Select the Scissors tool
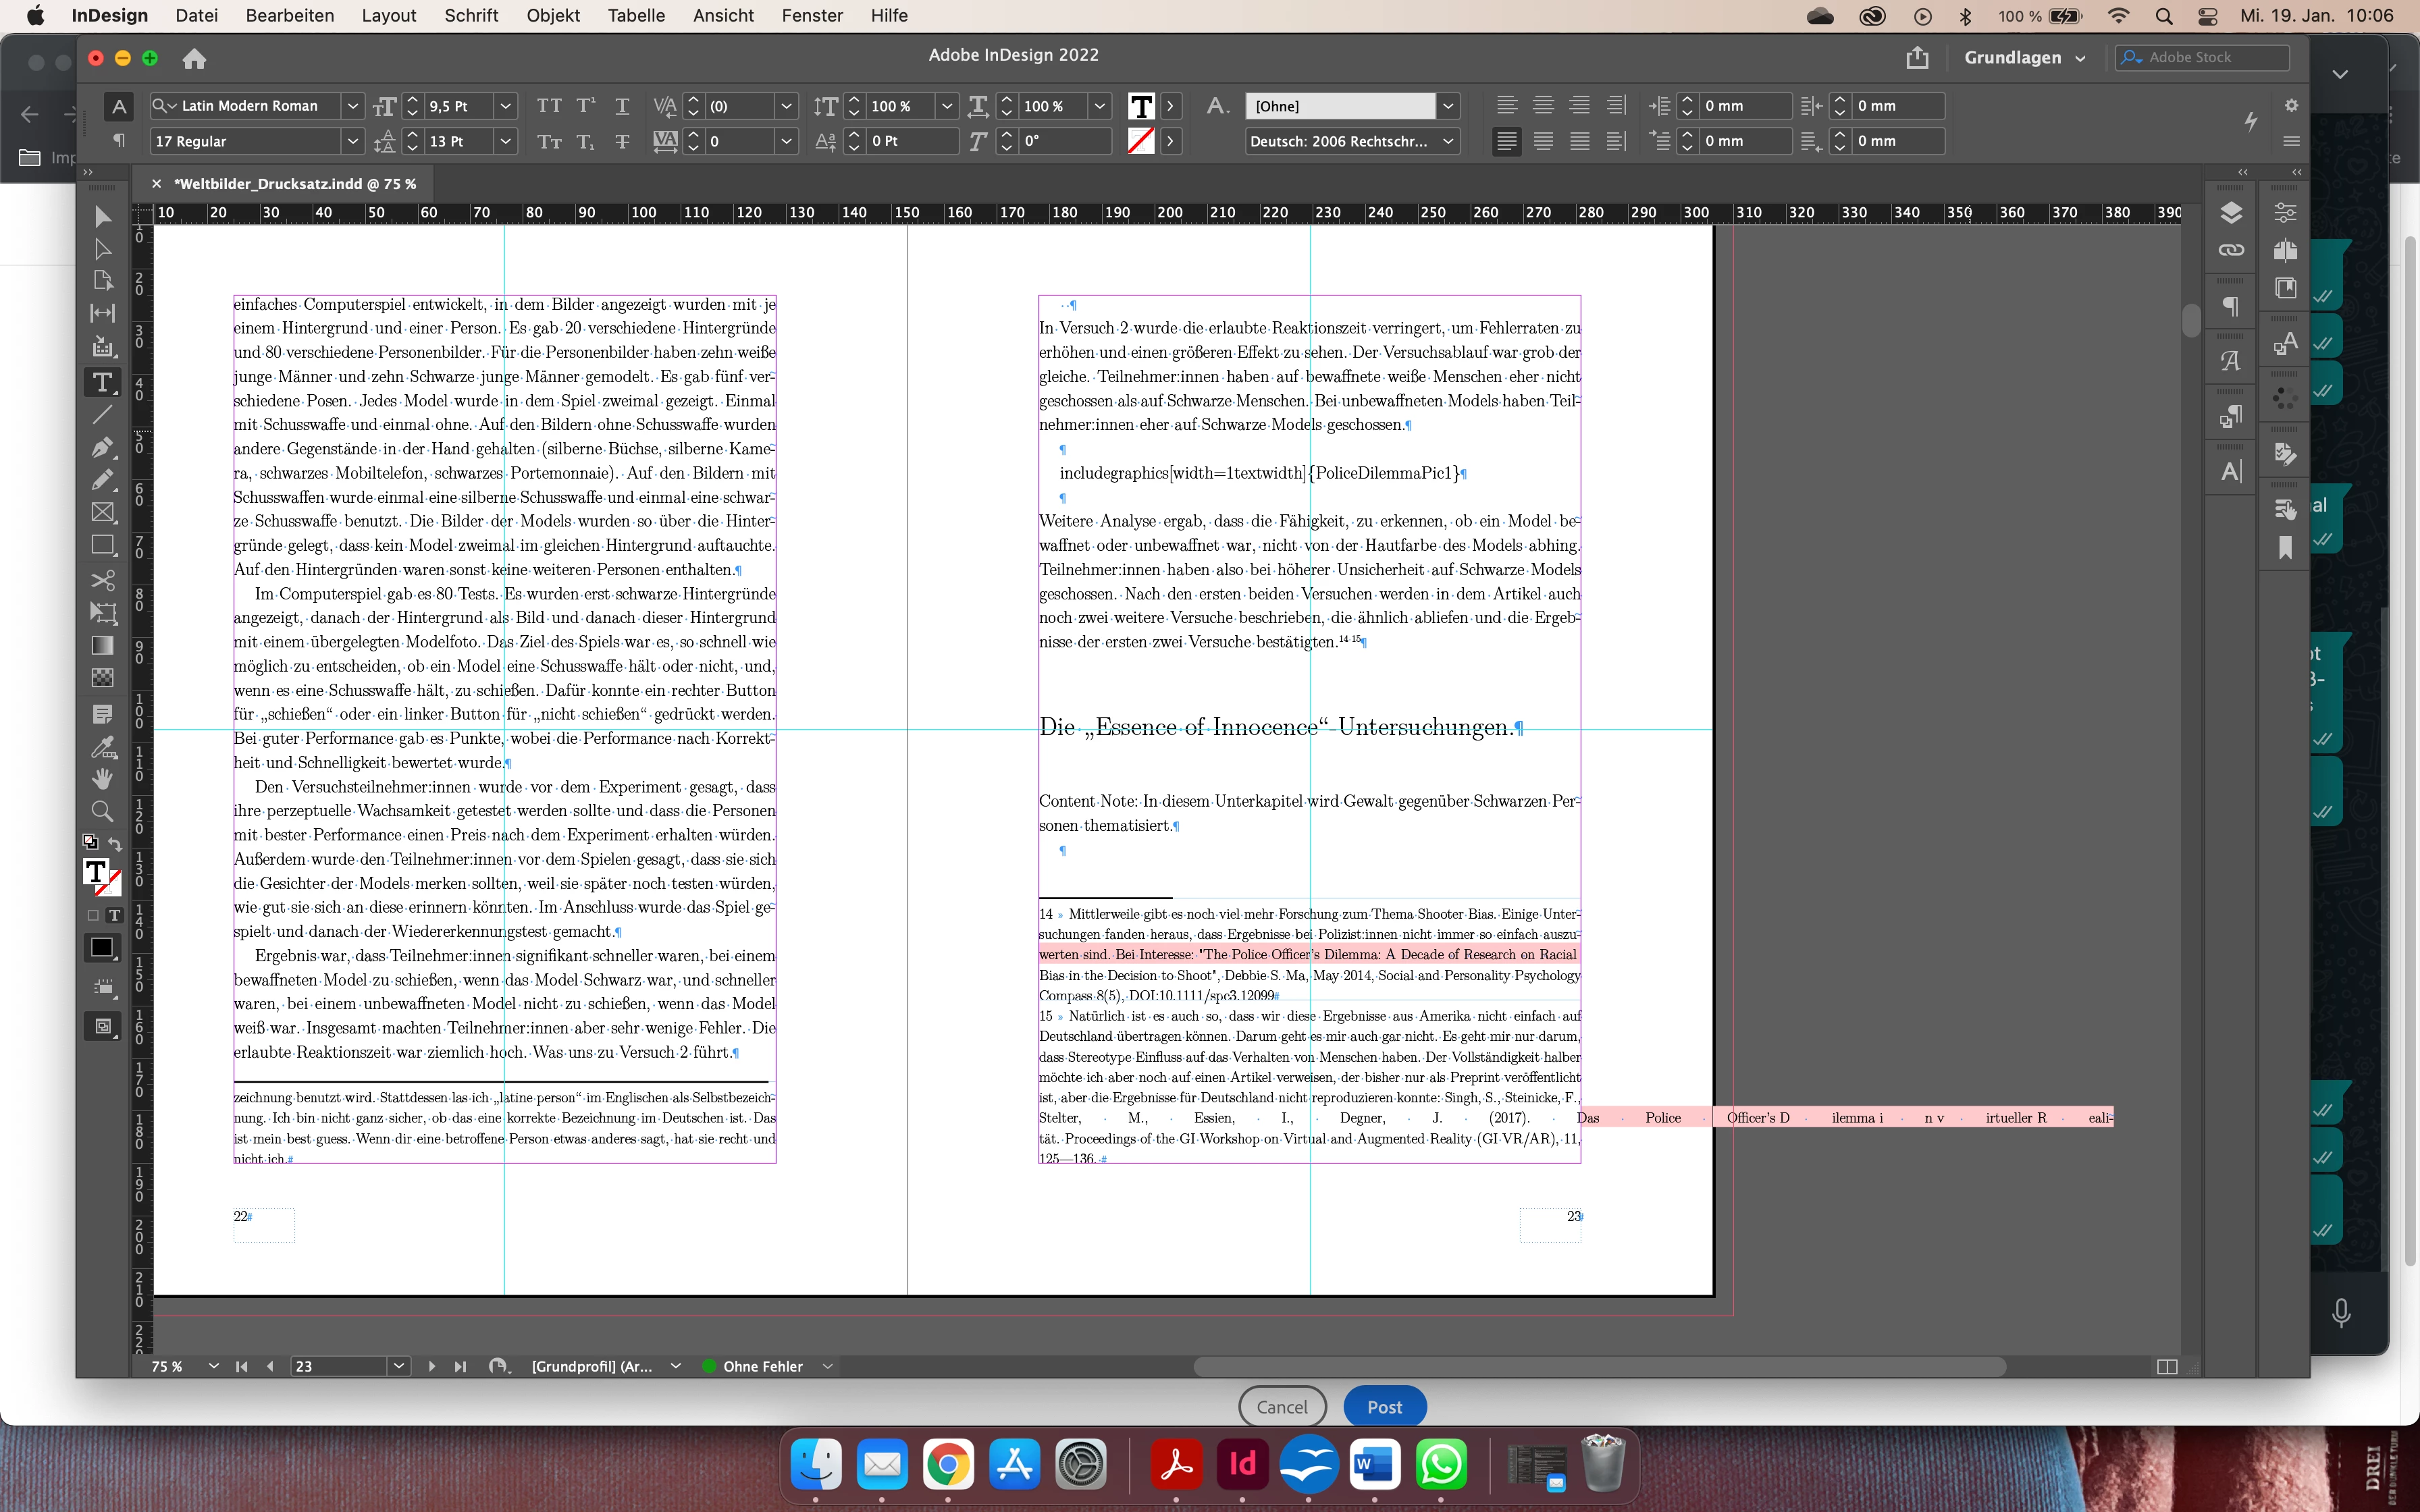 coord(102,580)
